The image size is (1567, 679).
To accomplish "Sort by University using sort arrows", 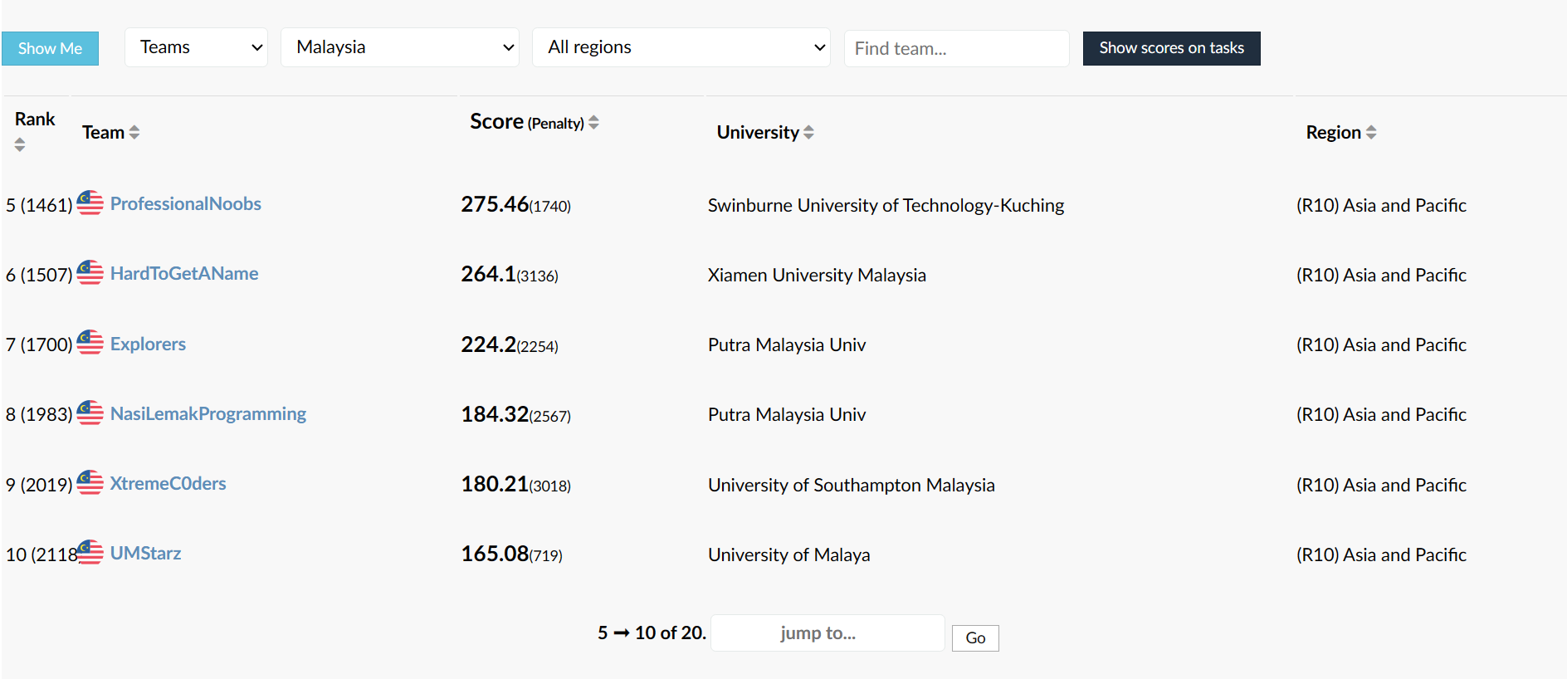I will (808, 132).
